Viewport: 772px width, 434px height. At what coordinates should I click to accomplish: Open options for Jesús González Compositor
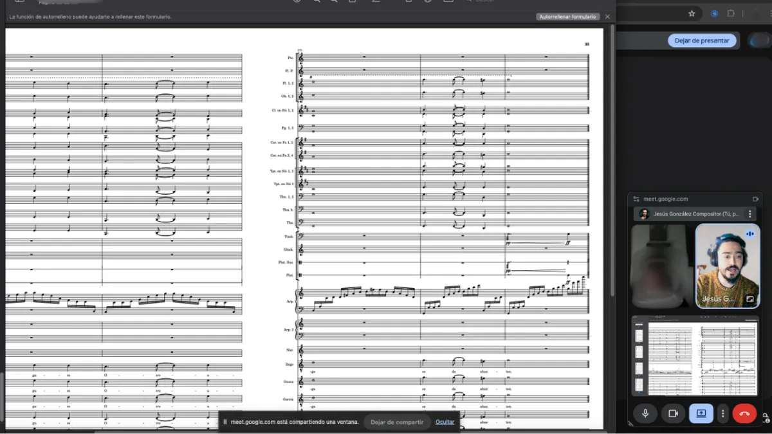click(x=749, y=214)
